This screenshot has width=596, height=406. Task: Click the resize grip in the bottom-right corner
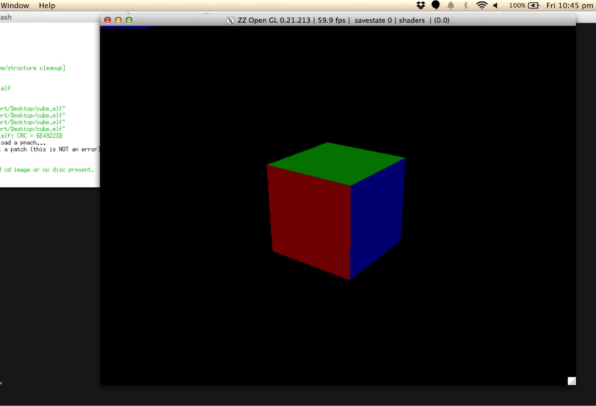572,381
